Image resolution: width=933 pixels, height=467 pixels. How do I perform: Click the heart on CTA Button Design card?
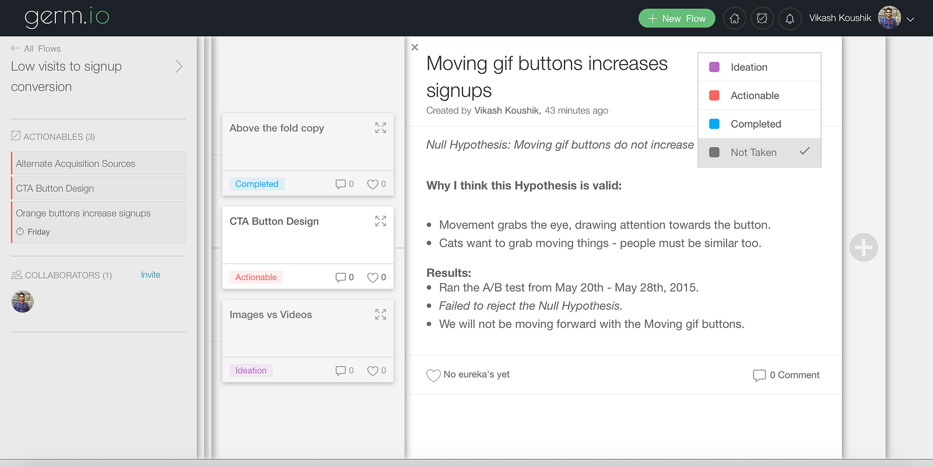pos(373,278)
